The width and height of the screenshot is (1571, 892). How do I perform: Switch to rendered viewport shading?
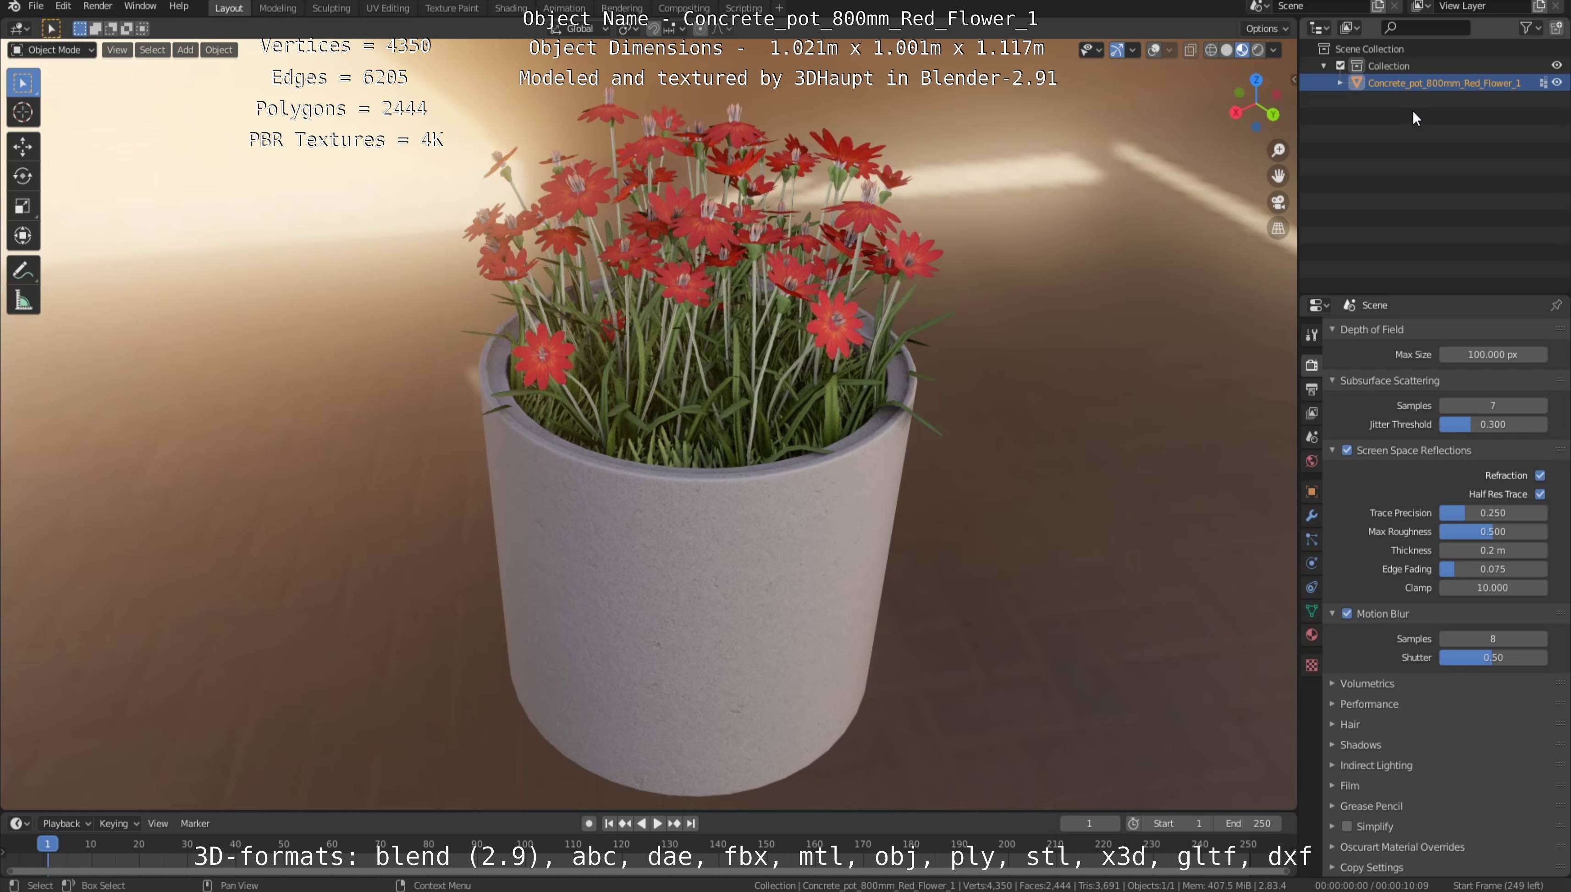pyautogui.click(x=1257, y=50)
